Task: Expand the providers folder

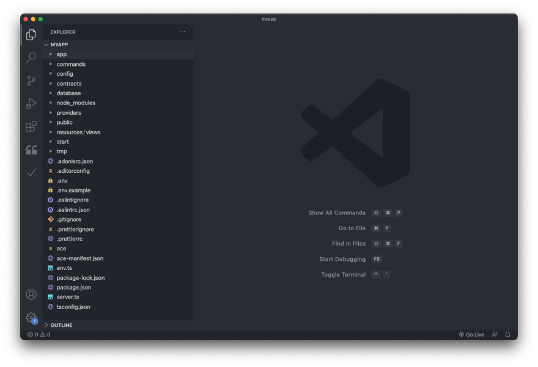Action: (x=117, y=113)
